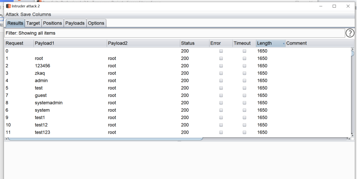Toggle Error checkbox for admin payload row

tap(221, 81)
